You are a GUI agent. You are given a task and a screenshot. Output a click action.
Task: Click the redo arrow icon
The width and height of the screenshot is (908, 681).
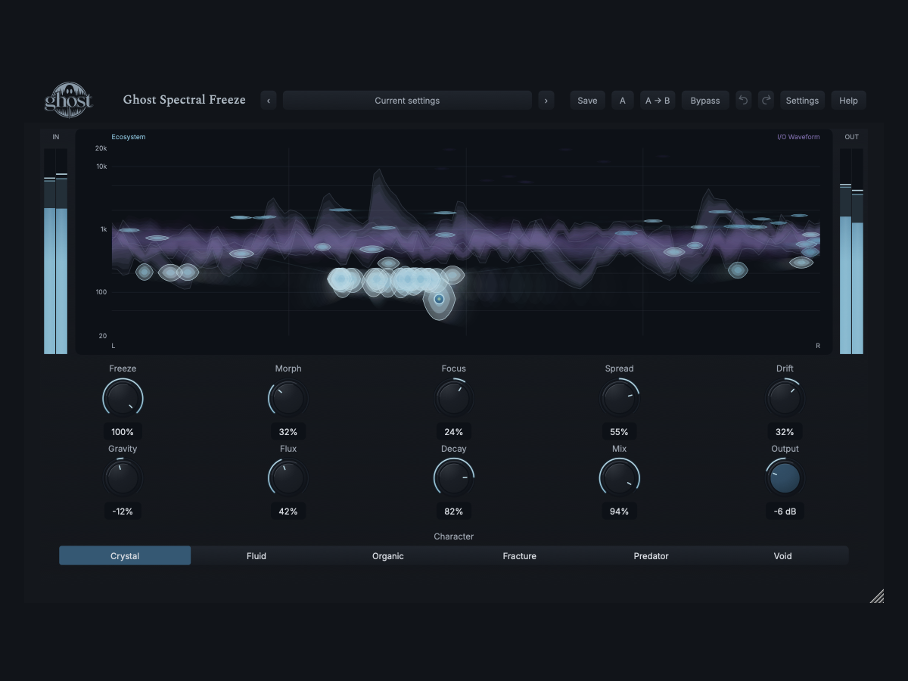(x=767, y=101)
